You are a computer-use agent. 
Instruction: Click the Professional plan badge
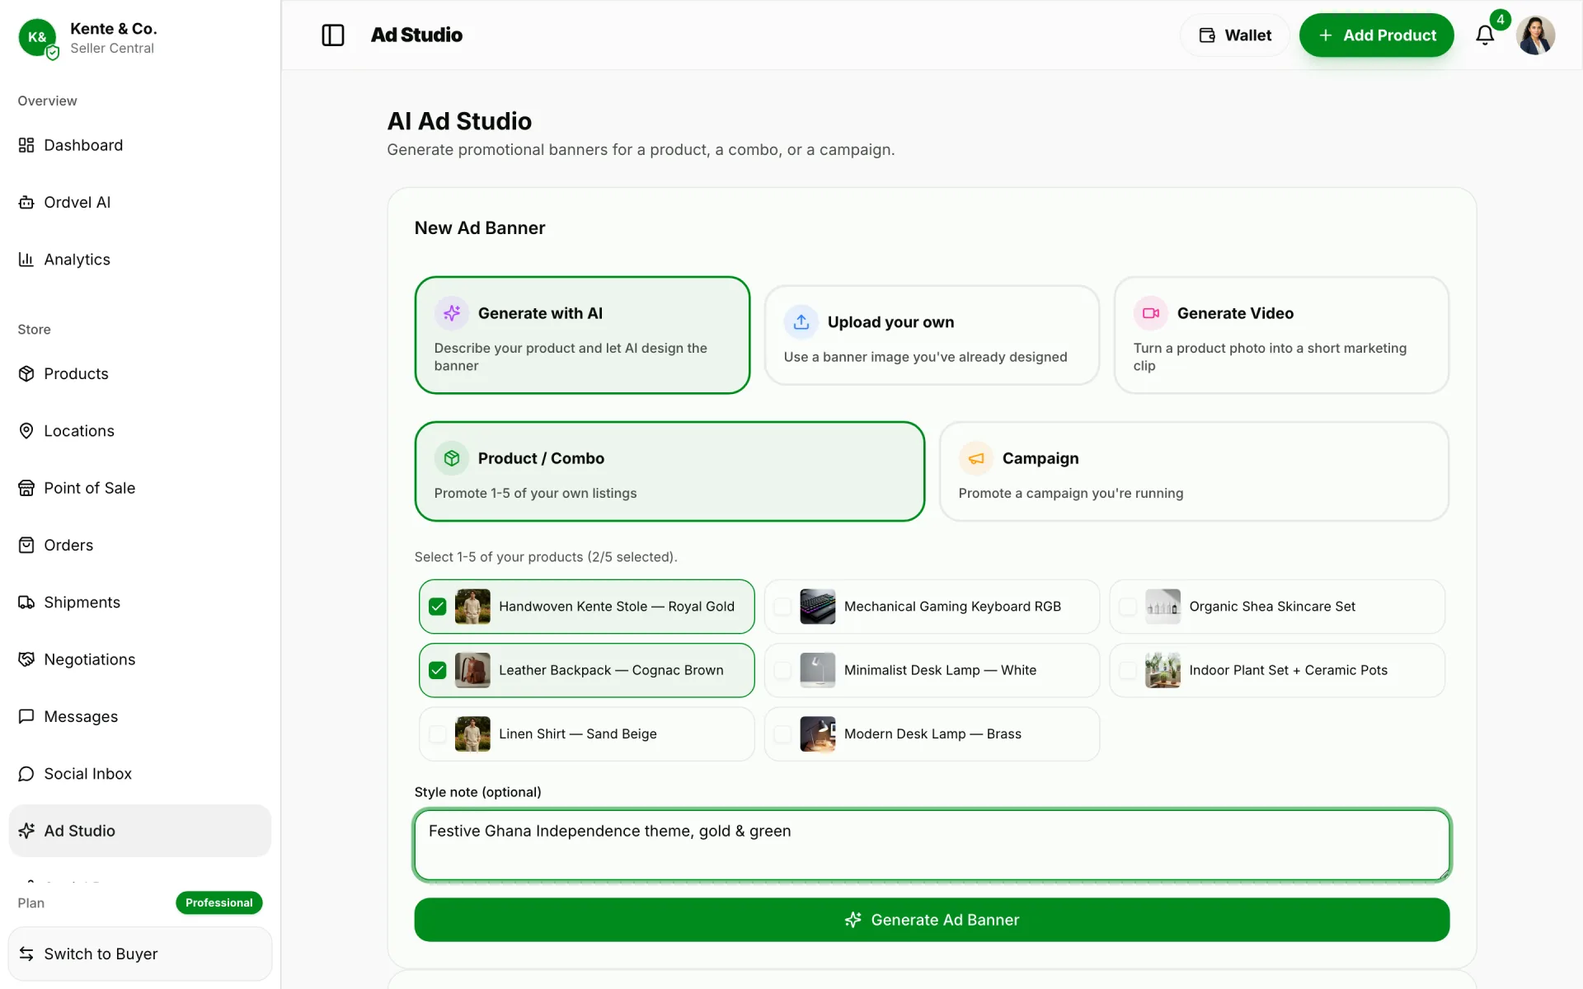[219, 902]
